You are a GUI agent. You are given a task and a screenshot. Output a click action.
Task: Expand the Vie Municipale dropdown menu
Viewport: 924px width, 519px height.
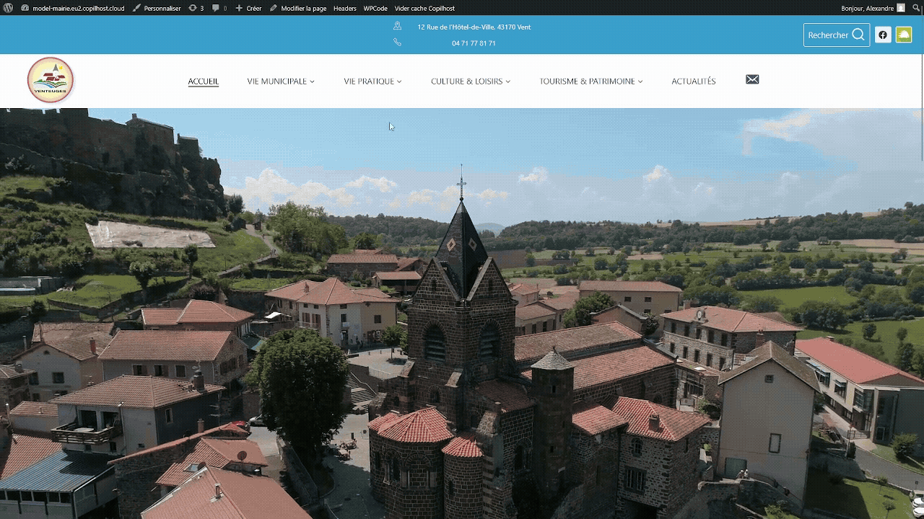281,81
